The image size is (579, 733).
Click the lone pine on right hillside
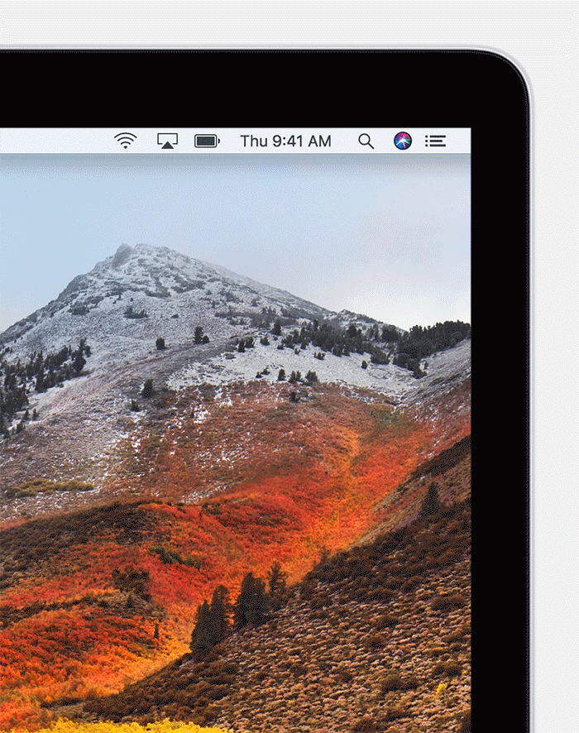430,501
